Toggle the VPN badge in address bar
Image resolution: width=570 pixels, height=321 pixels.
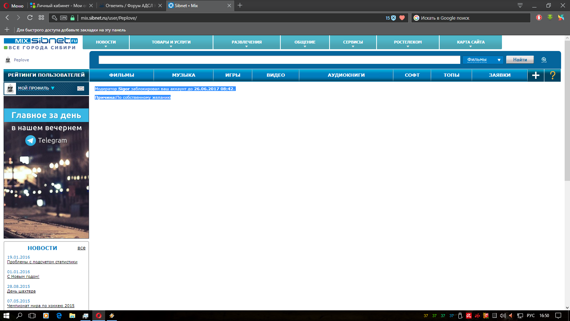pyautogui.click(x=63, y=18)
